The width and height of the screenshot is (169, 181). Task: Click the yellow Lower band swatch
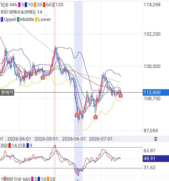click(36, 19)
